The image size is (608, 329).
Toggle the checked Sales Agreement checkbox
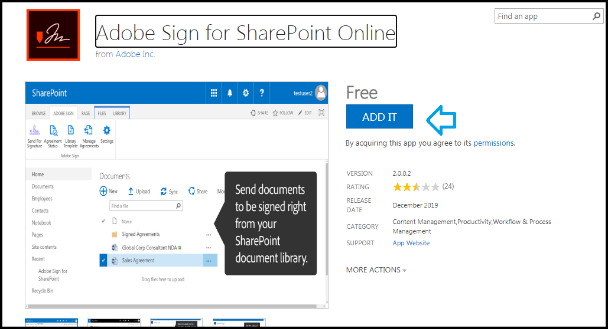point(103,261)
